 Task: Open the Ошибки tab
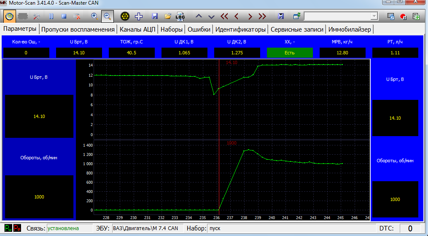[199, 29]
